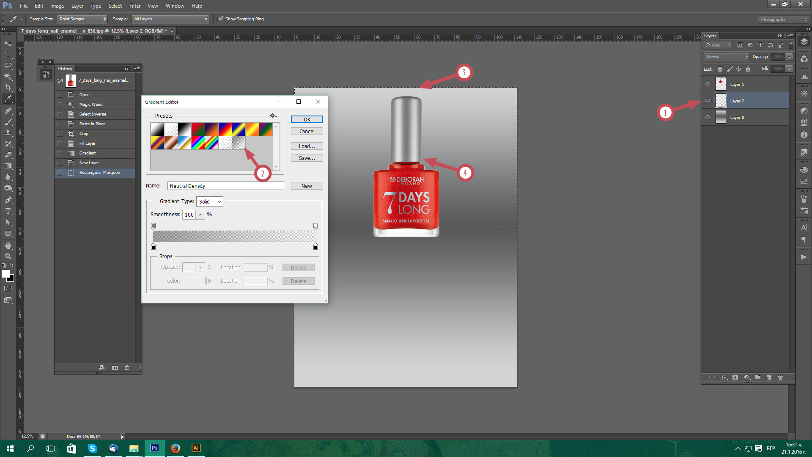Open the Sample Size dropdown
Screen dimensions: 812x457
pos(82,19)
